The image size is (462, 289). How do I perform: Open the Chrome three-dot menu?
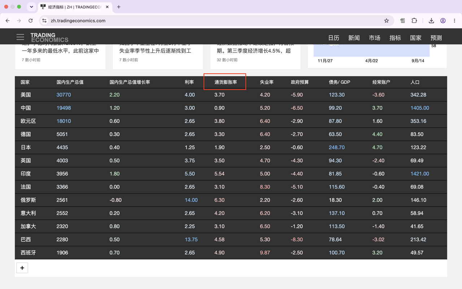click(454, 21)
